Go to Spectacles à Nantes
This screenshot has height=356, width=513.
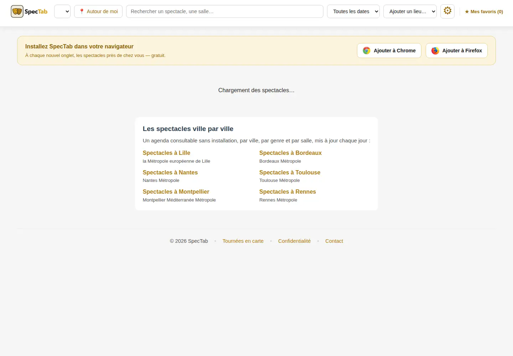pyautogui.click(x=170, y=172)
